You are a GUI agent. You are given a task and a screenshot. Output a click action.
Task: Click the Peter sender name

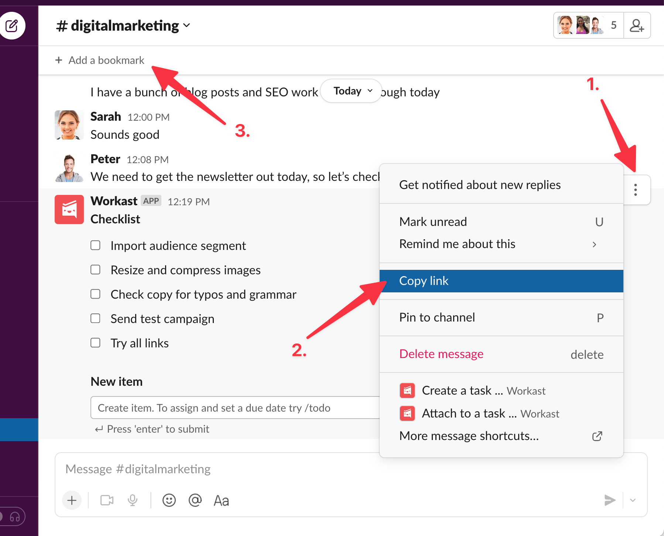[x=105, y=159]
